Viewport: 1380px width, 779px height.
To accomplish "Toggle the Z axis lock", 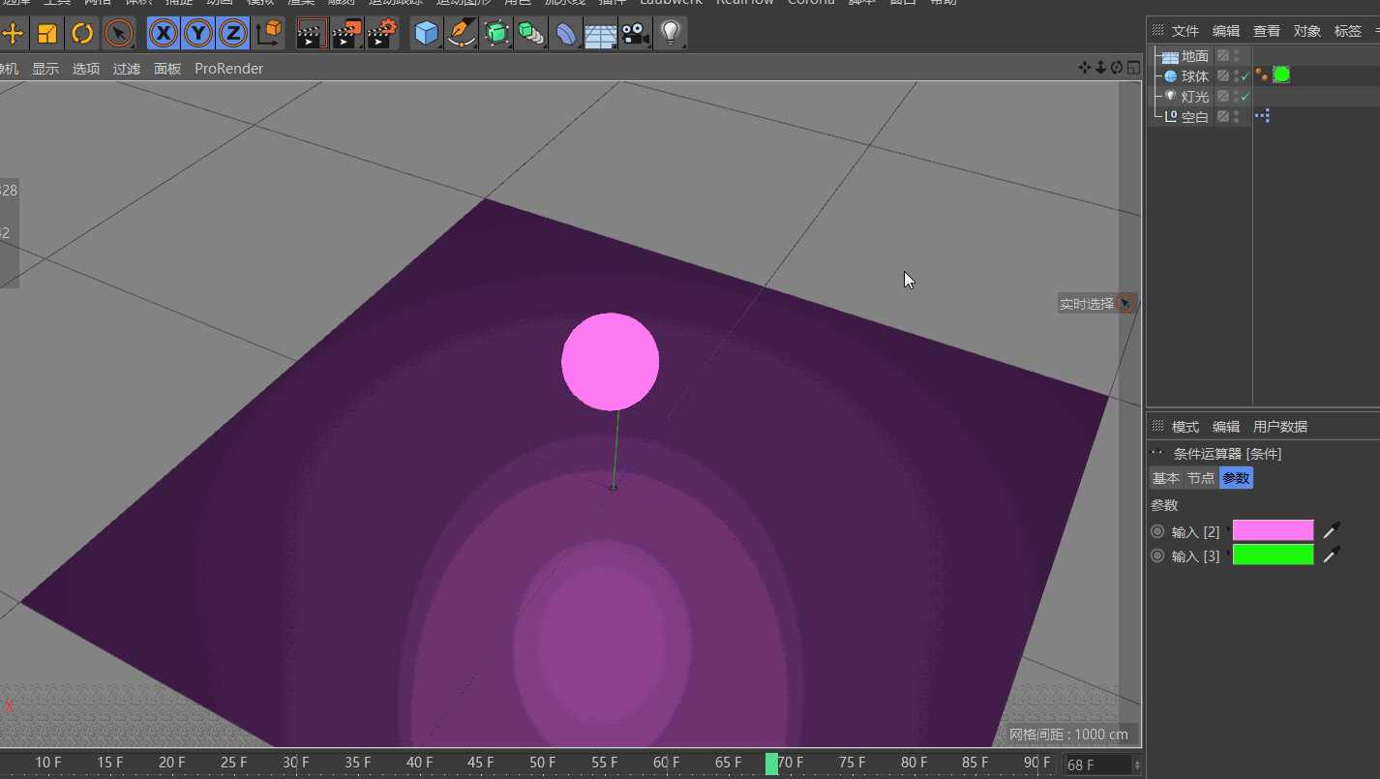I will click(x=232, y=34).
